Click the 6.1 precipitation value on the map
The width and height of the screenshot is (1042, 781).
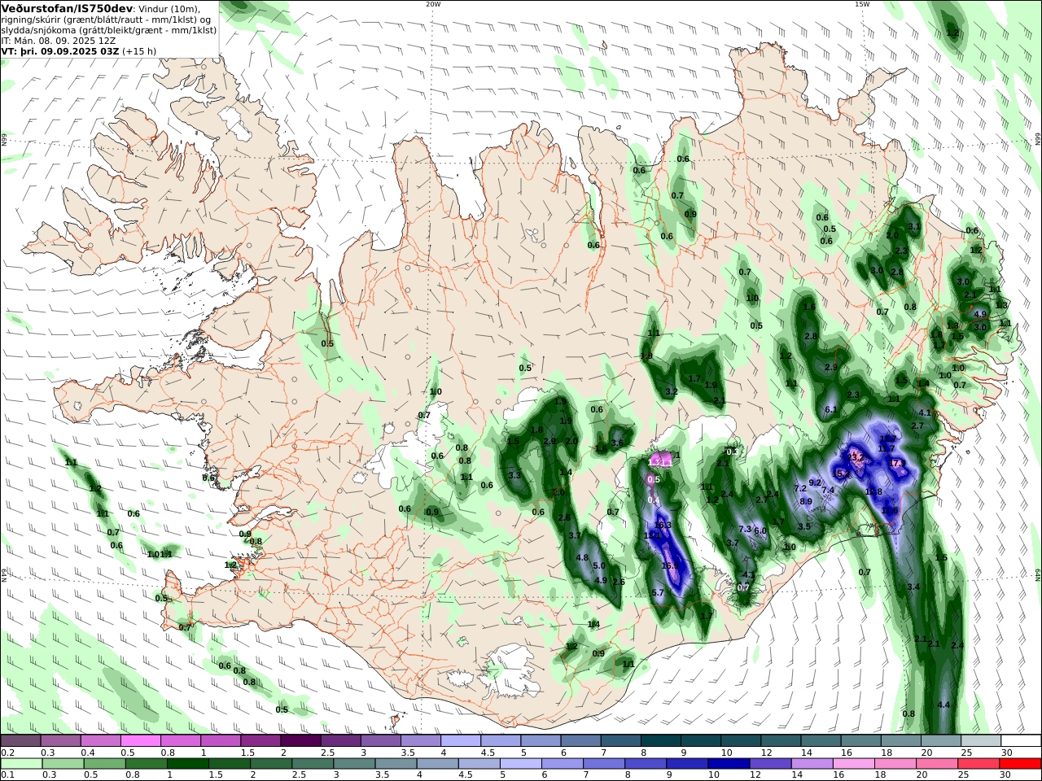point(831,409)
